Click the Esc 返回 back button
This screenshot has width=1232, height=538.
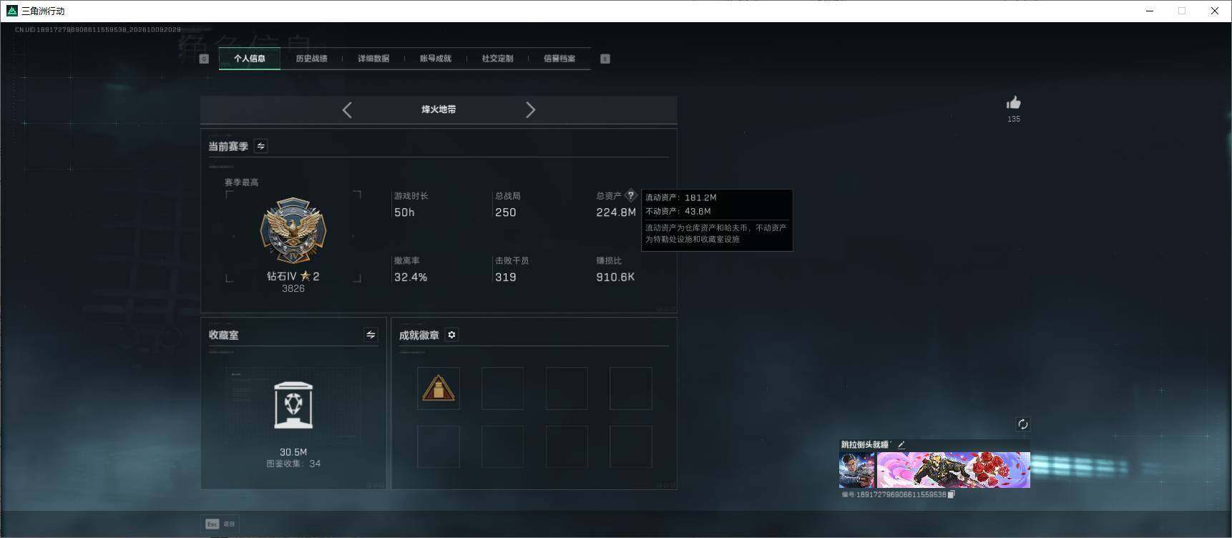tap(220, 524)
